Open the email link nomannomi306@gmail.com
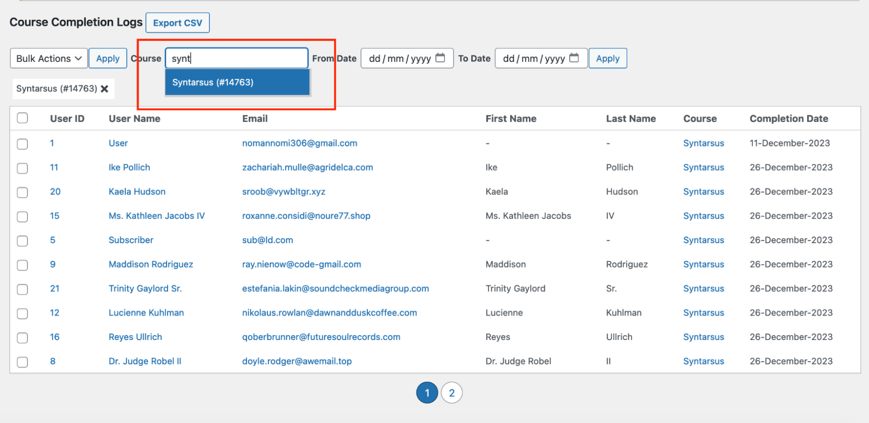The height and width of the screenshot is (423, 869). pos(299,143)
